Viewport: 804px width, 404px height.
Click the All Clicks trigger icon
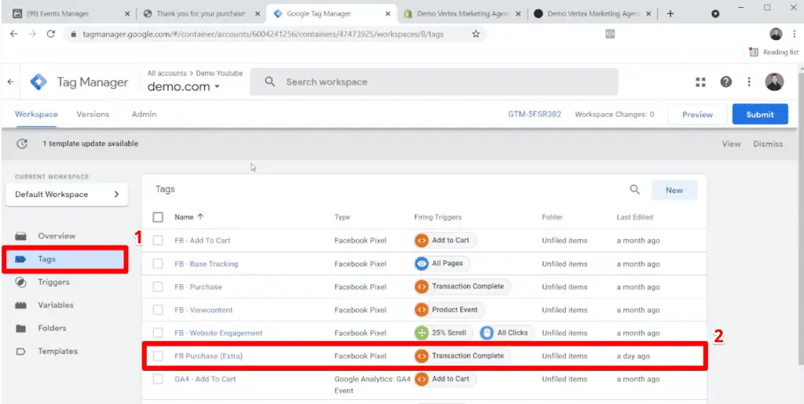pyautogui.click(x=487, y=333)
